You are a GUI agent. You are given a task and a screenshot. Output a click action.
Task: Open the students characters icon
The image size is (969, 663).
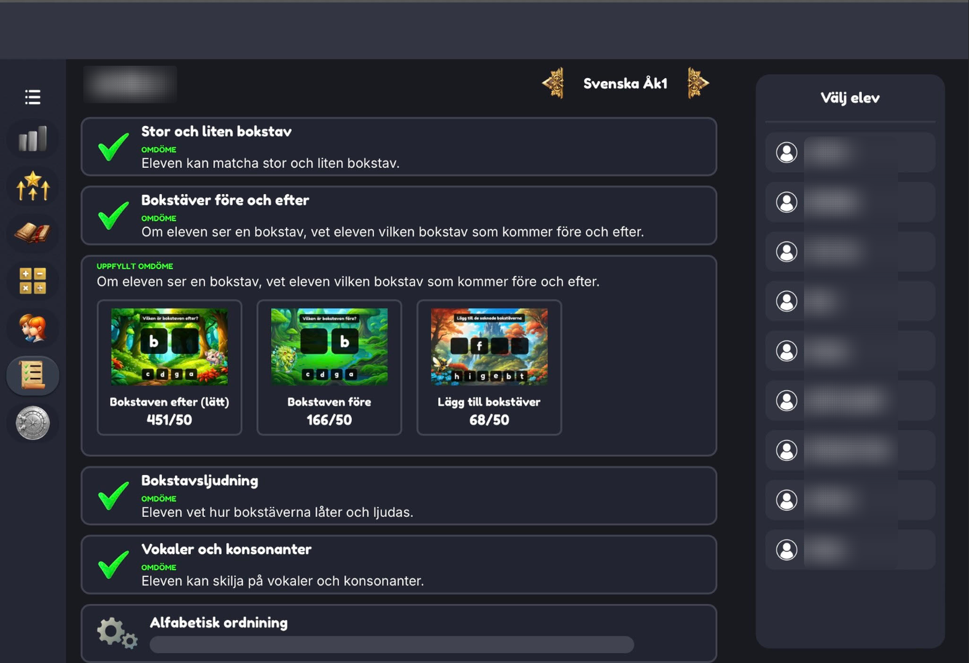tap(33, 328)
